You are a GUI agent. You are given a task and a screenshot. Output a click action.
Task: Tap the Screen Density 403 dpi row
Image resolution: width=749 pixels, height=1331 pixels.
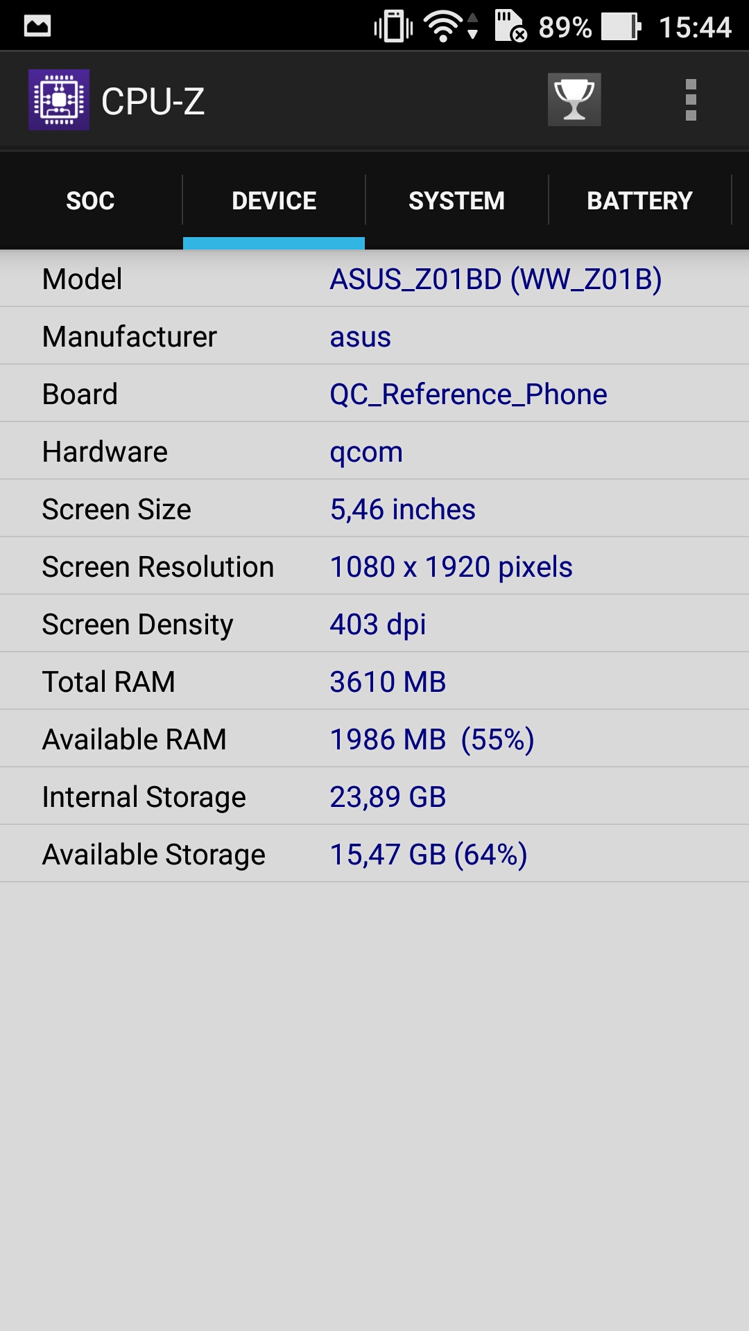(374, 624)
